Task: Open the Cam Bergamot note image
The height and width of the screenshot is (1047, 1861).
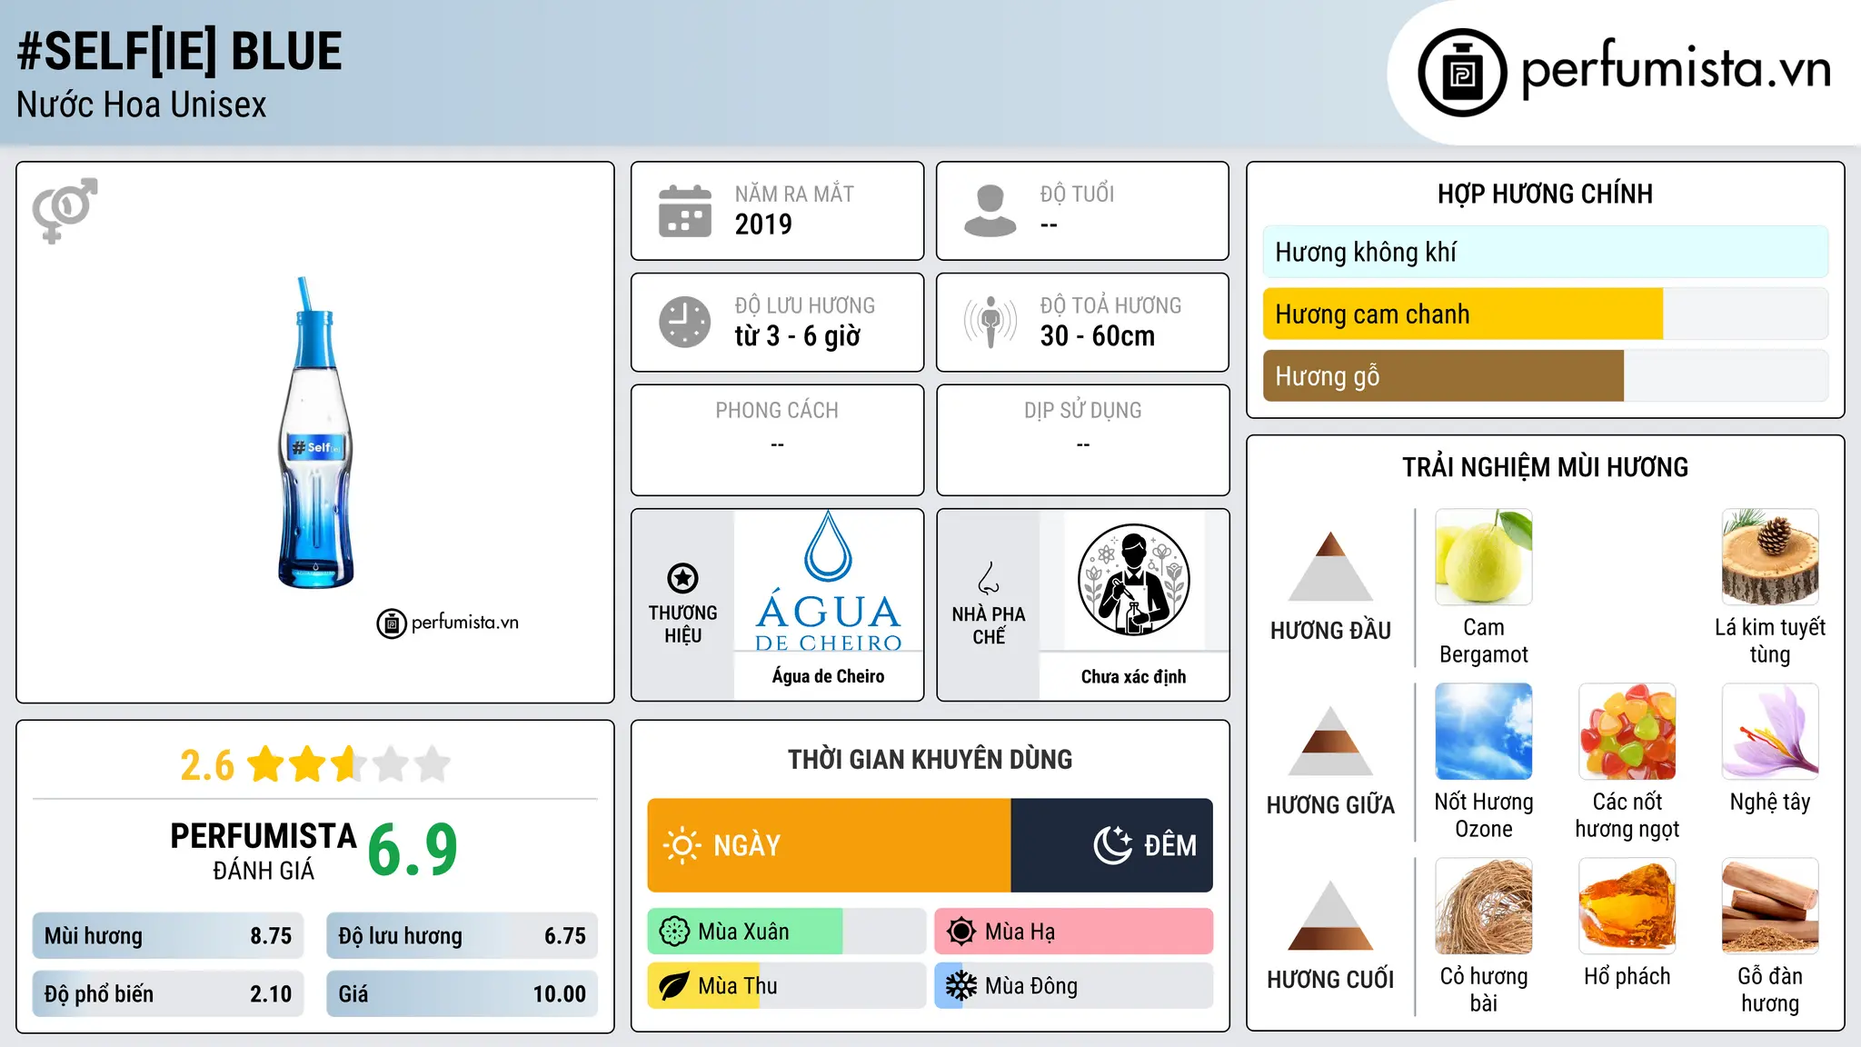Action: point(1484,557)
